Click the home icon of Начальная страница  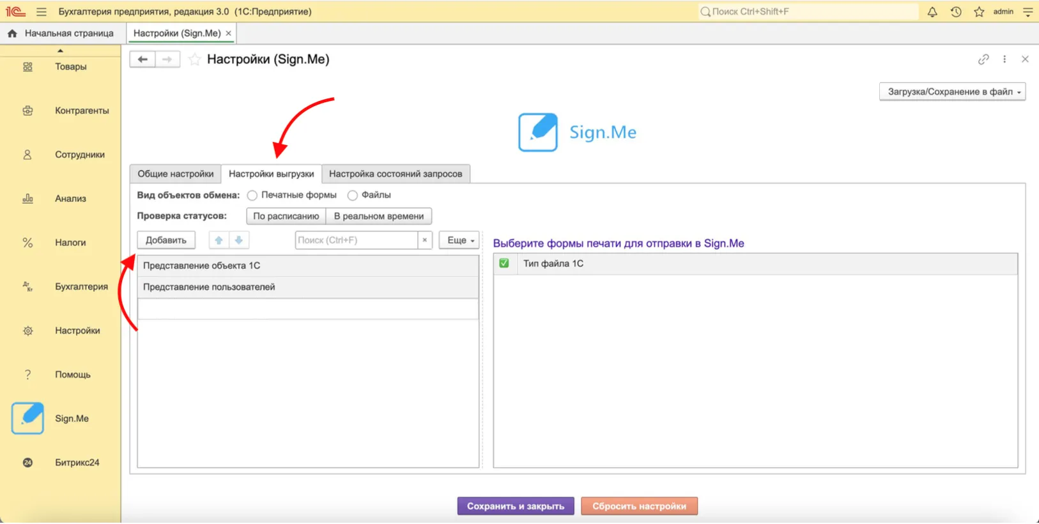(x=12, y=33)
